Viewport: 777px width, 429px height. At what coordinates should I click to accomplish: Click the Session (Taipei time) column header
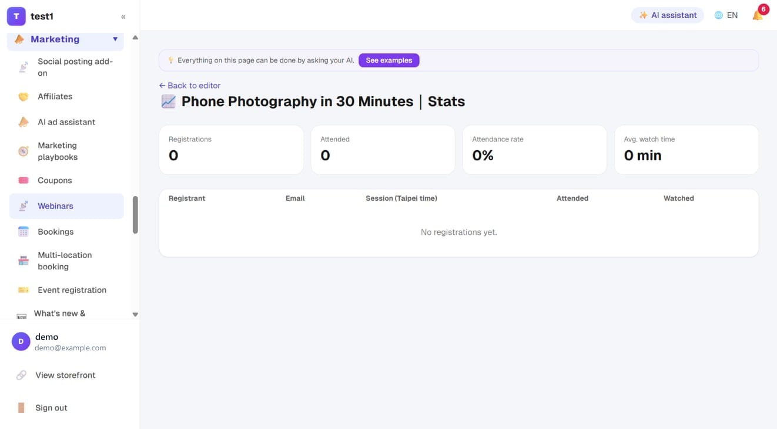pyautogui.click(x=401, y=198)
